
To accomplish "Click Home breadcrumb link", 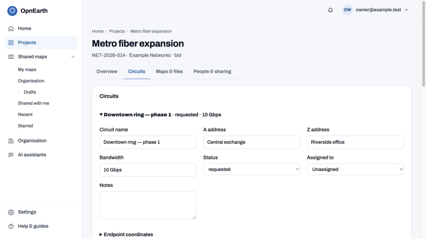I will point(98,31).
